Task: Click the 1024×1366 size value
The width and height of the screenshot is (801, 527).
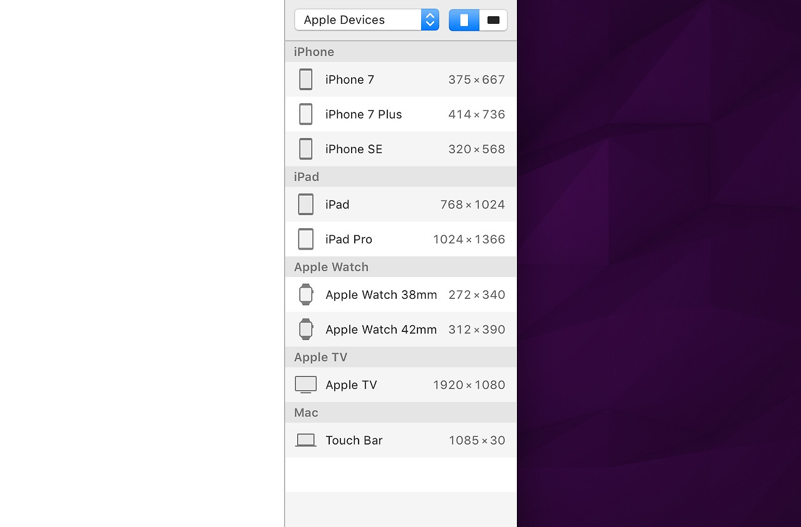Action: (x=469, y=239)
